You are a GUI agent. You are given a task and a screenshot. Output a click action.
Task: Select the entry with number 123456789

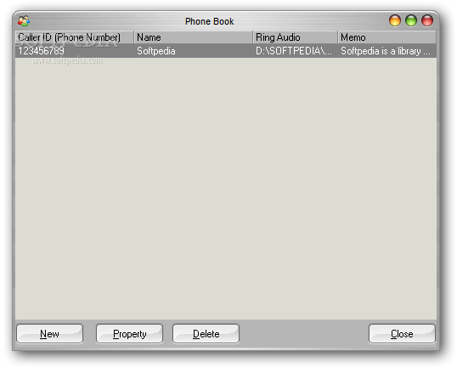pos(41,51)
